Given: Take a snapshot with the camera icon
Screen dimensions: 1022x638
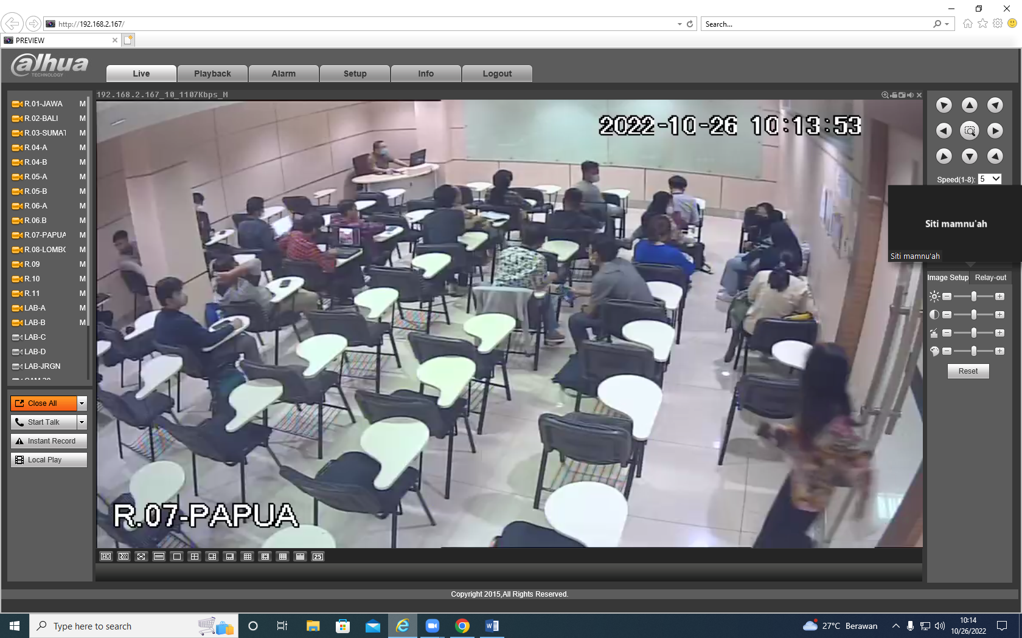Looking at the screenshot, I should (x=902, y=95).
